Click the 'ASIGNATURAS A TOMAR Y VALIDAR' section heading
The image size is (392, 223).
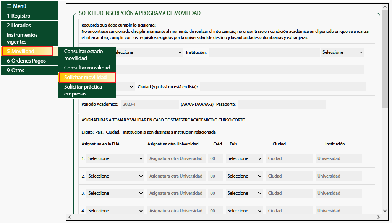click(164, 120)
